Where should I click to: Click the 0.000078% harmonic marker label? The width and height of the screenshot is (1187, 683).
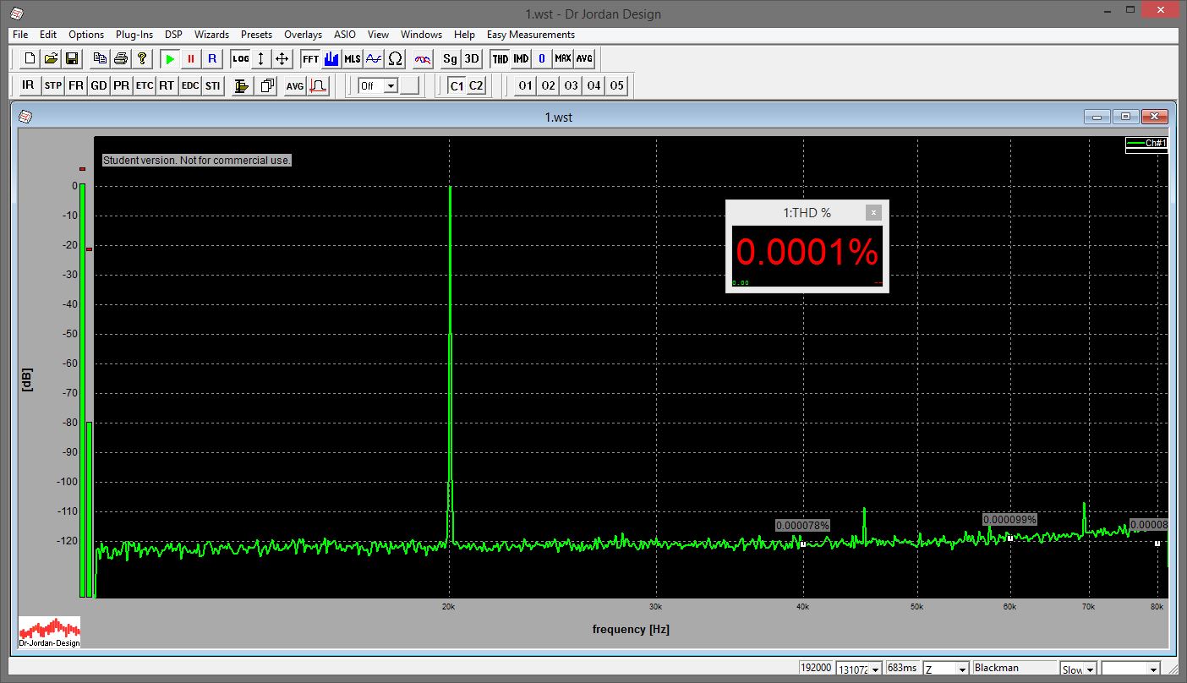point(802,526)
